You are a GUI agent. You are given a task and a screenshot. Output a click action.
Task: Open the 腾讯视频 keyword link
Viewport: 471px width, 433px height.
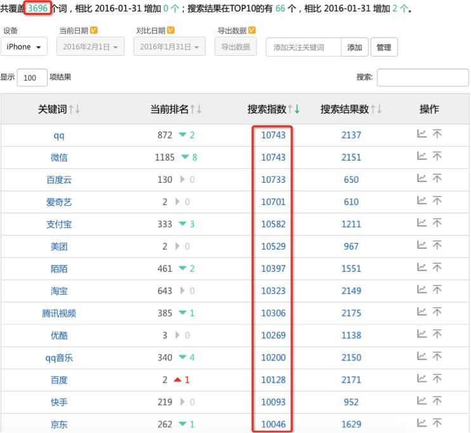pyautogui.click(x=59, y=313)
